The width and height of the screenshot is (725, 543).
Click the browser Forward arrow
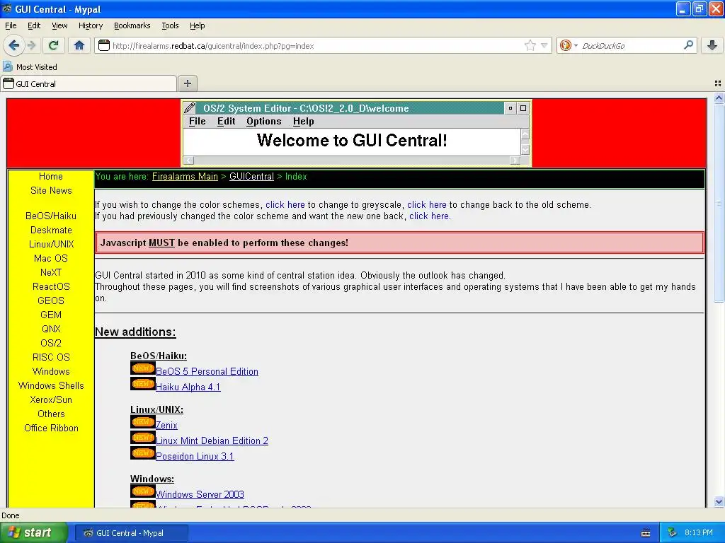pos(31,45)
